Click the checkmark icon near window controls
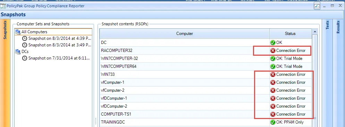 [317, 6]
